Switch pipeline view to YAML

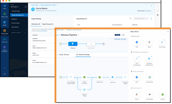tap(124, 35)
